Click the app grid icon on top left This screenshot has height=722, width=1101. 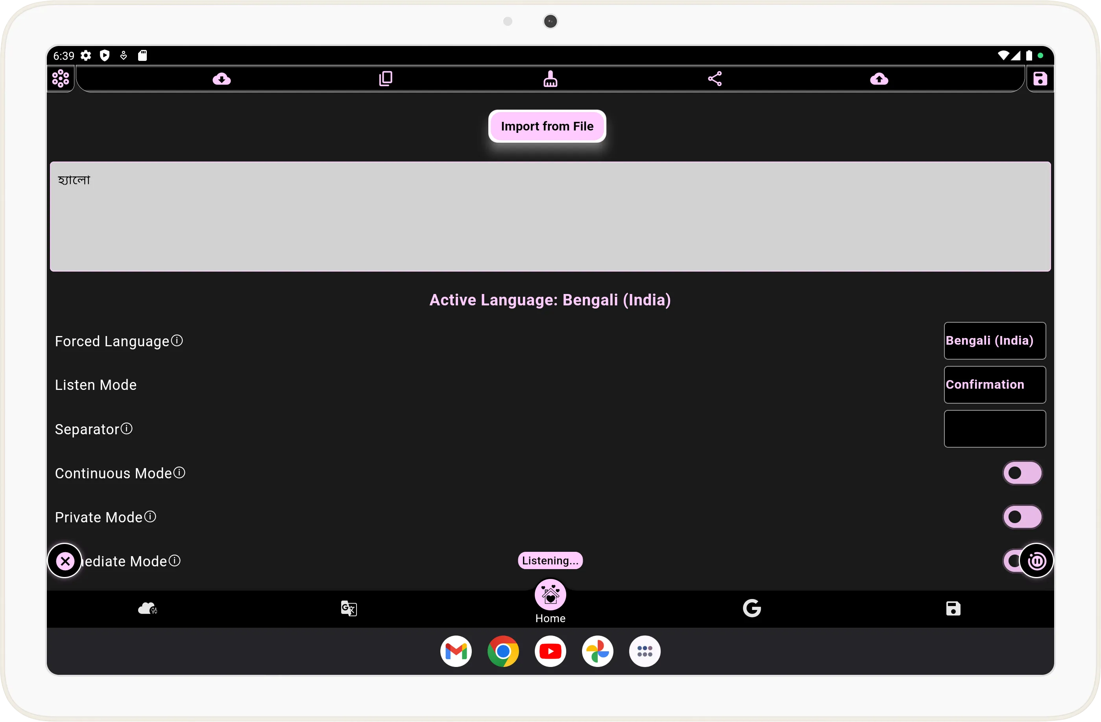(x=61, y=78)
